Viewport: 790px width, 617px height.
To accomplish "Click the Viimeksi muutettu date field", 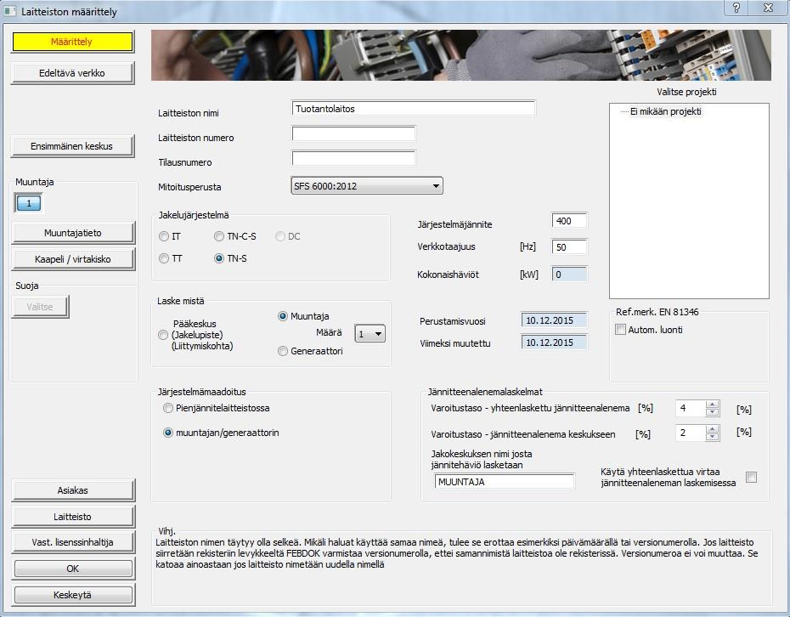I will click(554, 342).
